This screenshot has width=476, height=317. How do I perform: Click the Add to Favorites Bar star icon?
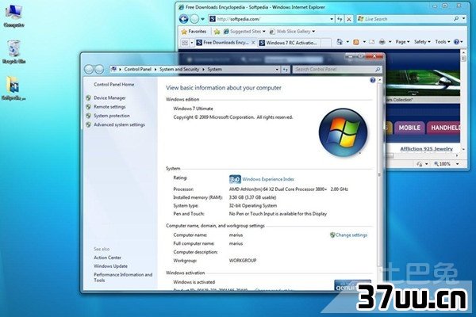pyautogui.click(x=217, y=31)
